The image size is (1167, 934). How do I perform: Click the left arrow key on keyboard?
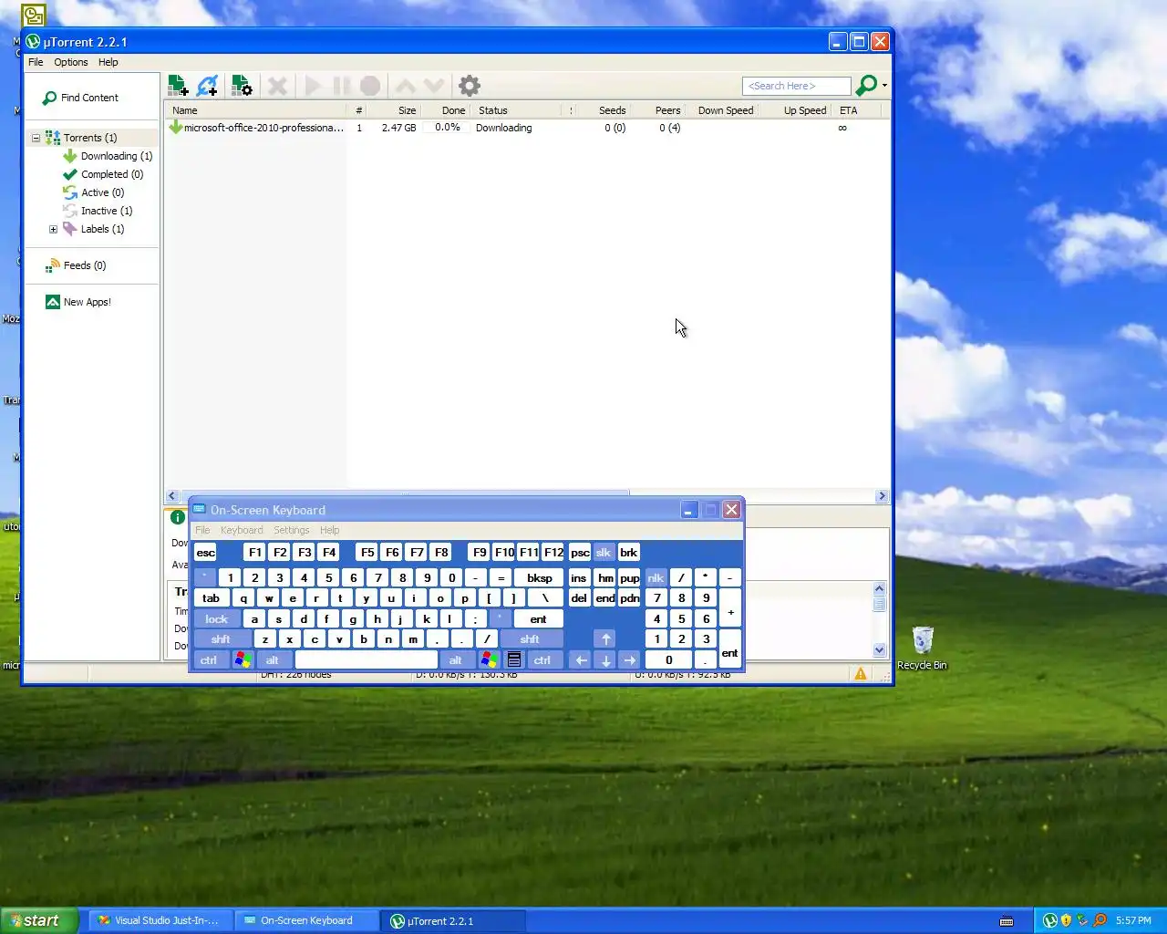[581, 660]
